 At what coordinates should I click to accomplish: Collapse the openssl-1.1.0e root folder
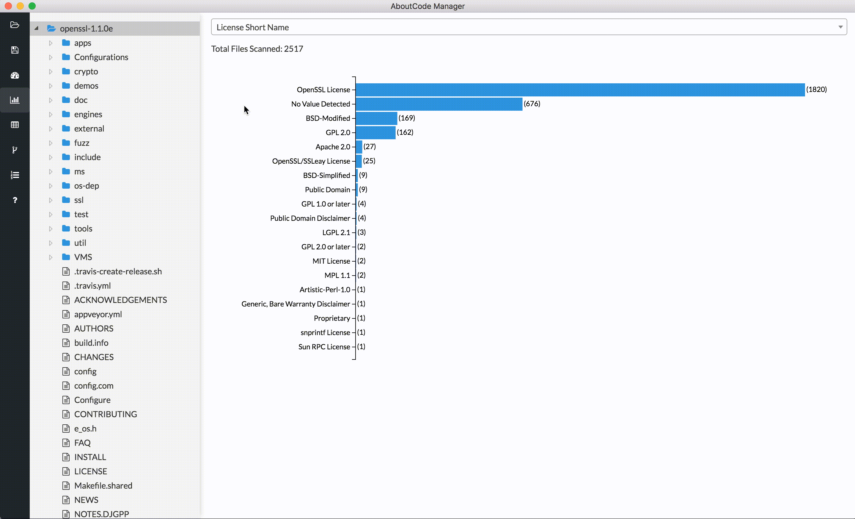coord(37,29)
